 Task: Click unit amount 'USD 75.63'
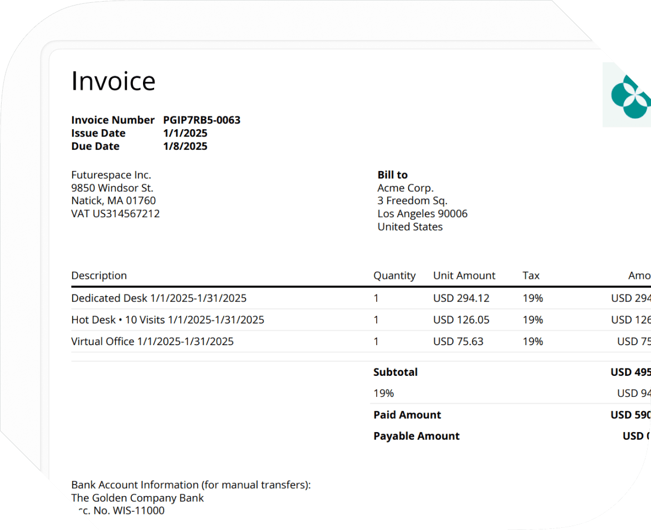pos(458,341)
